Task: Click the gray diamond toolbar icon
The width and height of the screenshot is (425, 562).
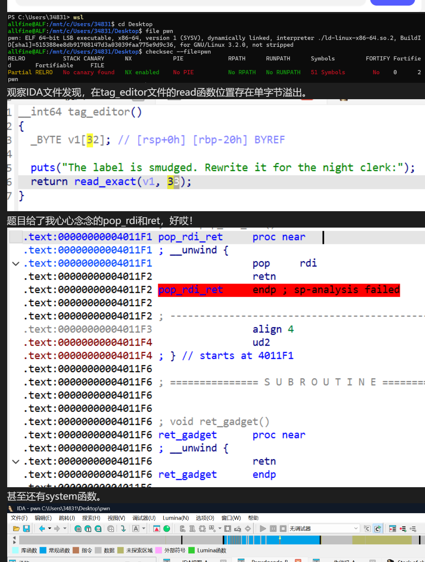Action: [x=248, y=529]
